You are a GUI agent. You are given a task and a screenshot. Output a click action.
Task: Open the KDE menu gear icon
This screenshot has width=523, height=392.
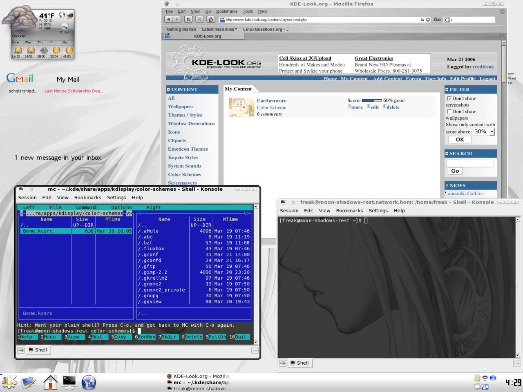[9, 382]
